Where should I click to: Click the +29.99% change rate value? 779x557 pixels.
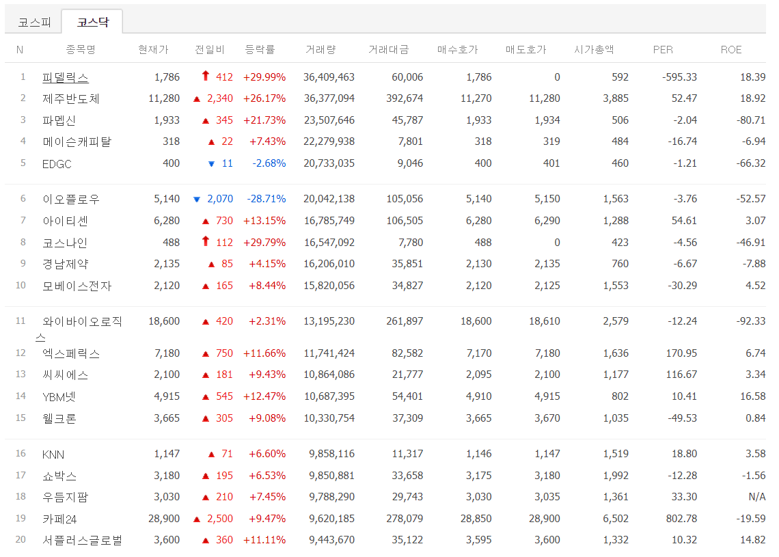click(264, 77)
